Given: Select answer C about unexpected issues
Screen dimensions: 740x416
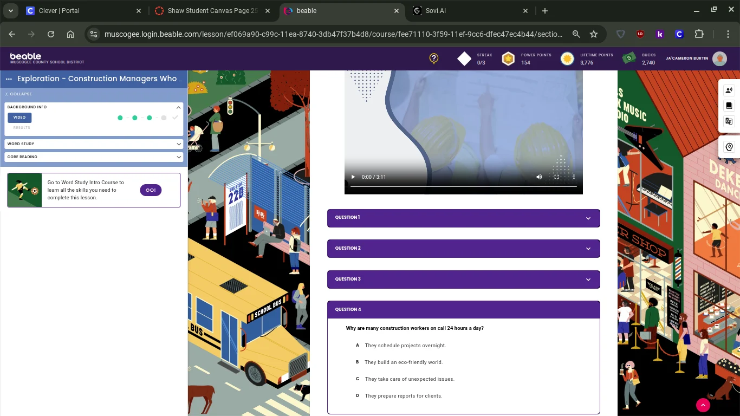Looking at the screenshot, I should click(409, 379).
